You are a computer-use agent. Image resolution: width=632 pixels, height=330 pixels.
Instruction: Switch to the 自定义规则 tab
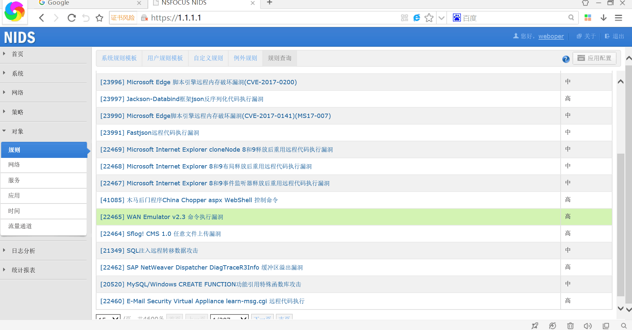click(x=208, y=58)
